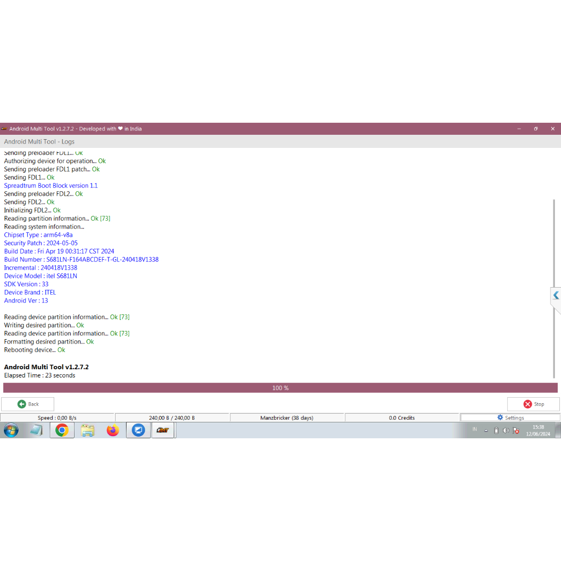This screenshot has height=561, width=561.
Task: Click the Manzbricker (38 days) status
Action: coord(287,417)
